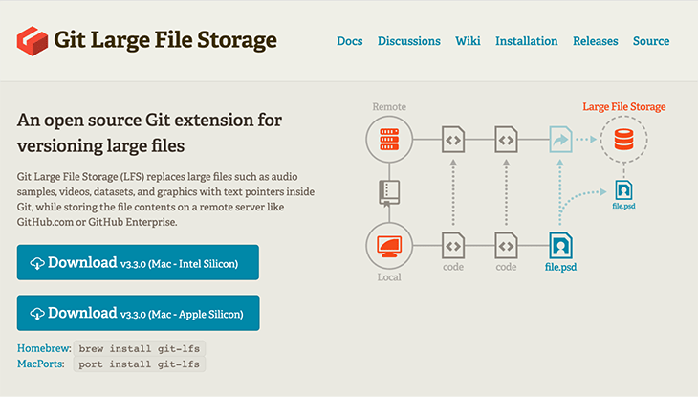View the Releases page

click(x=595, y=41)
